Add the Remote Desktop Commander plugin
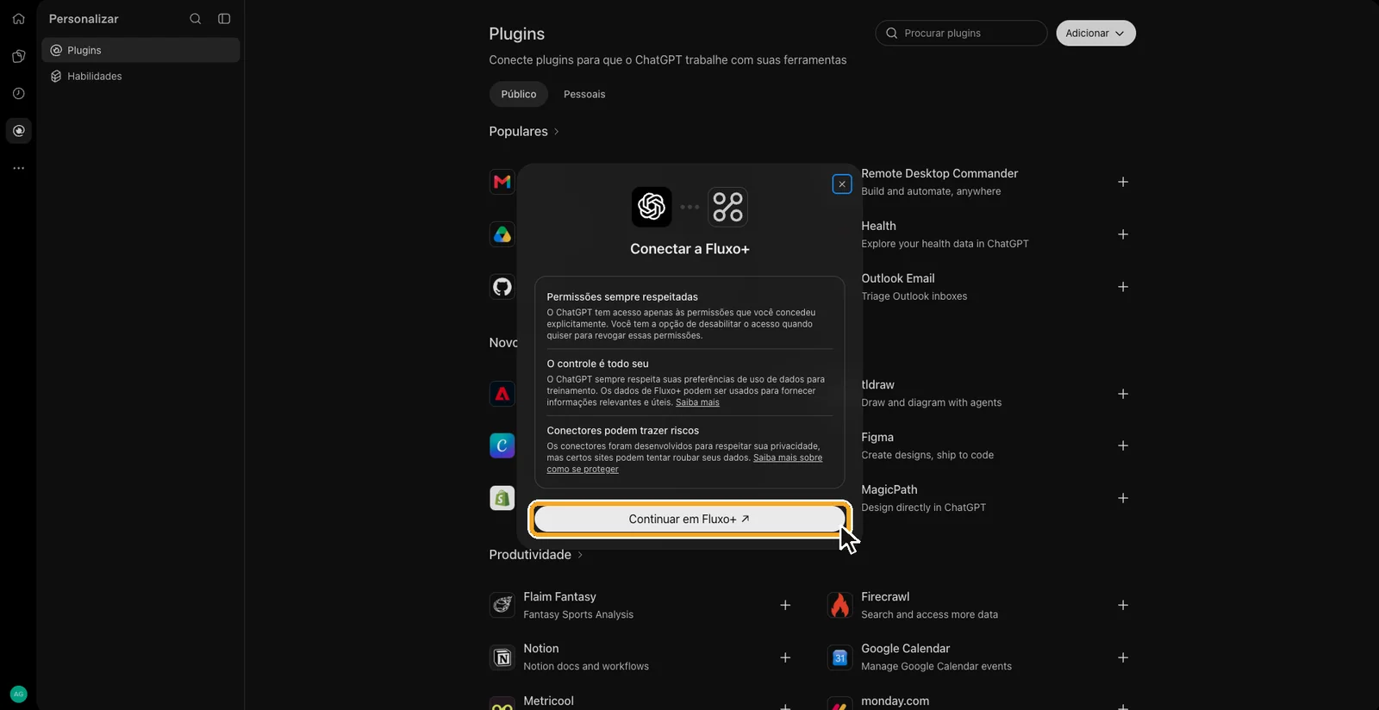 [x=1123, y=182]
